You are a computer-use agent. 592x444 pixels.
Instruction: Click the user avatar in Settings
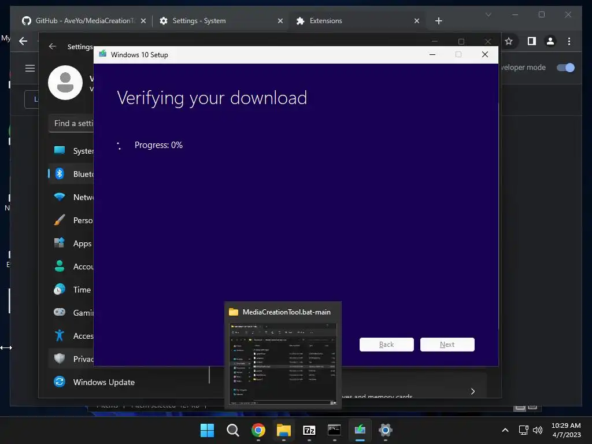tap(65, 83)
